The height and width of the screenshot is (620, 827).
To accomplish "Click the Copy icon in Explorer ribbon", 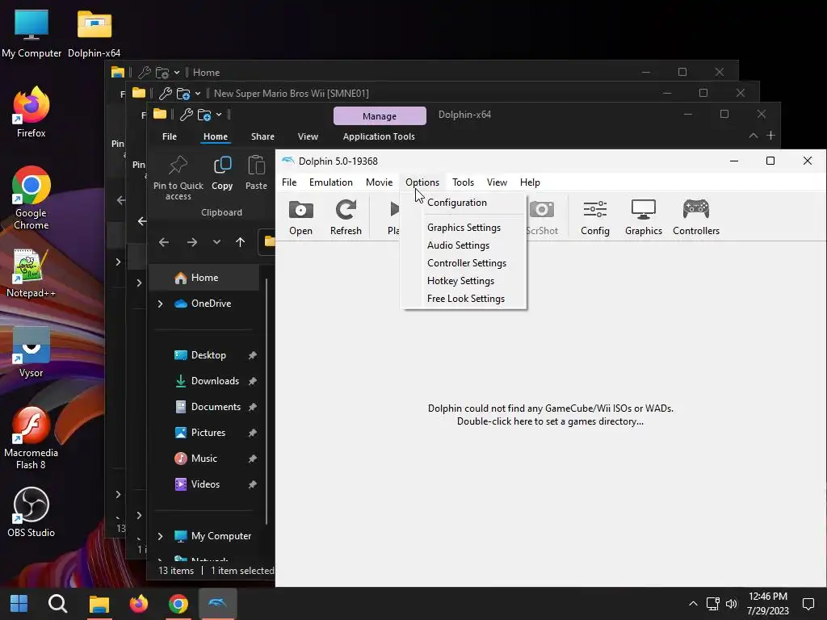I will [222, 173].
